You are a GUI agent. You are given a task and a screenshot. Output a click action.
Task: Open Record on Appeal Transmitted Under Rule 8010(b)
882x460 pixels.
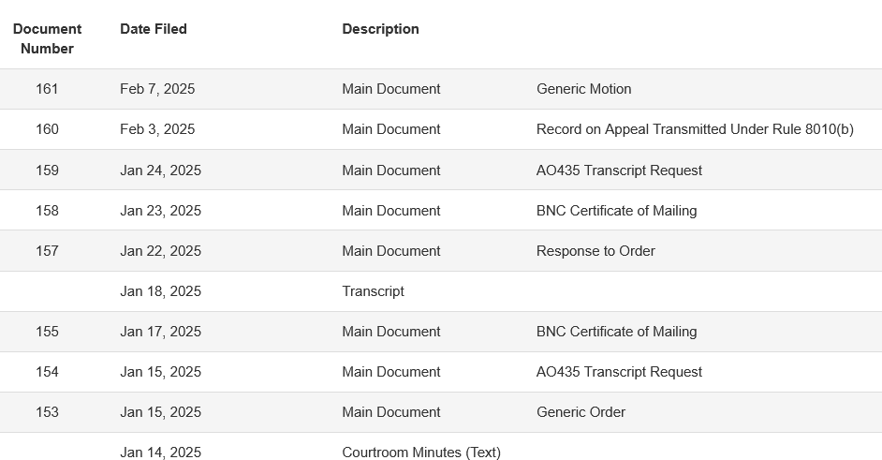695,129
